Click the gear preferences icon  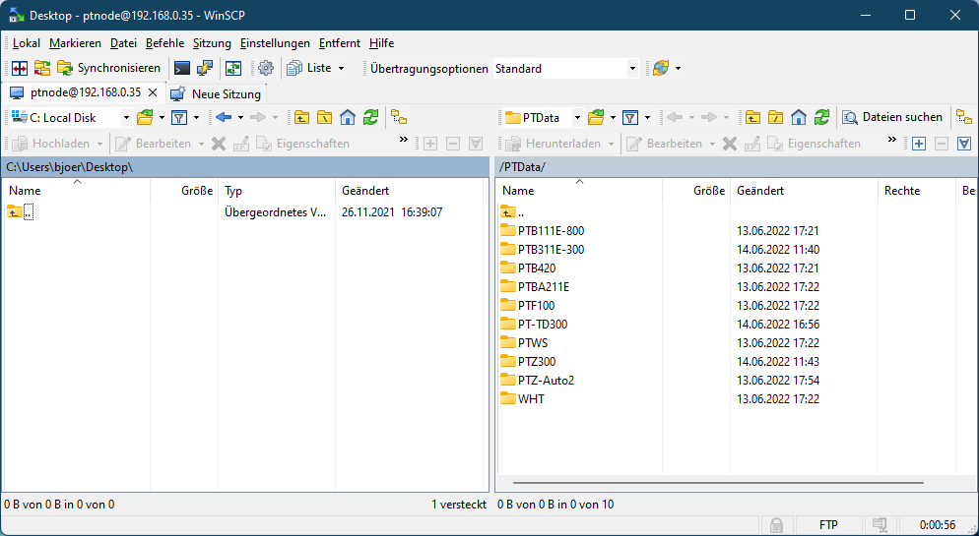pos(265,68)
